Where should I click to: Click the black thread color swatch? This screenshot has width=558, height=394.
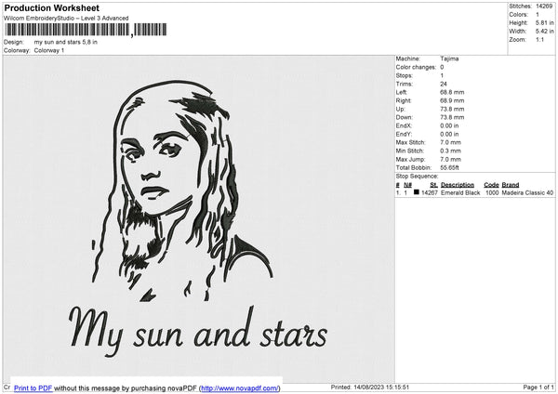(x=417, y=192)
